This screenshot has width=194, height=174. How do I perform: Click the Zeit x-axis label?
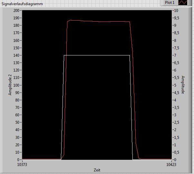(x=97, y=170)
